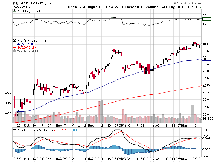Click the MO (Daily) 30.03 legend text
Screen dimensions: 214x162
(x=31, y=41)
